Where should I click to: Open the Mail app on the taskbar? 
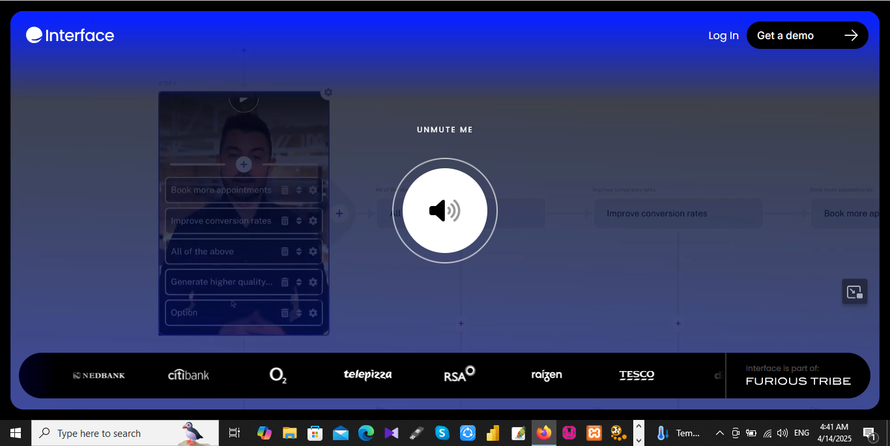click(x=340, y=433)
